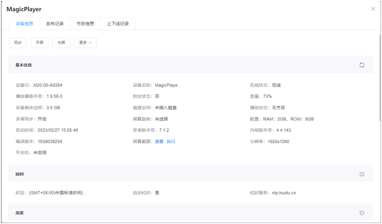Click the 执行 screenshot link
This screenshot has height=224, width=382.
[171, 141]
